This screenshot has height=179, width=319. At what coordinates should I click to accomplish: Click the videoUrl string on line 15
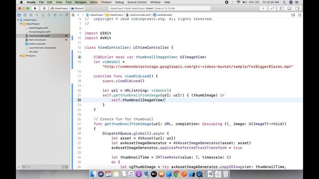[x=198, y=67]
